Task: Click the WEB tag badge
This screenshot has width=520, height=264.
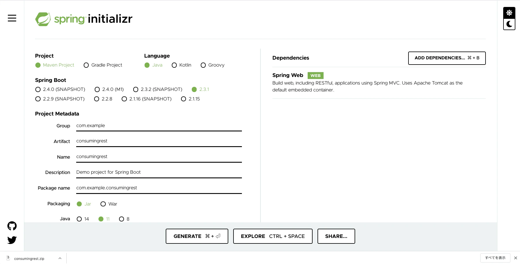Action: coord(315,76)
